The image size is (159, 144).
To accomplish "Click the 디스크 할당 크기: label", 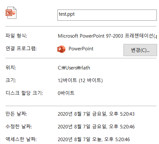I will coord(24,93).
